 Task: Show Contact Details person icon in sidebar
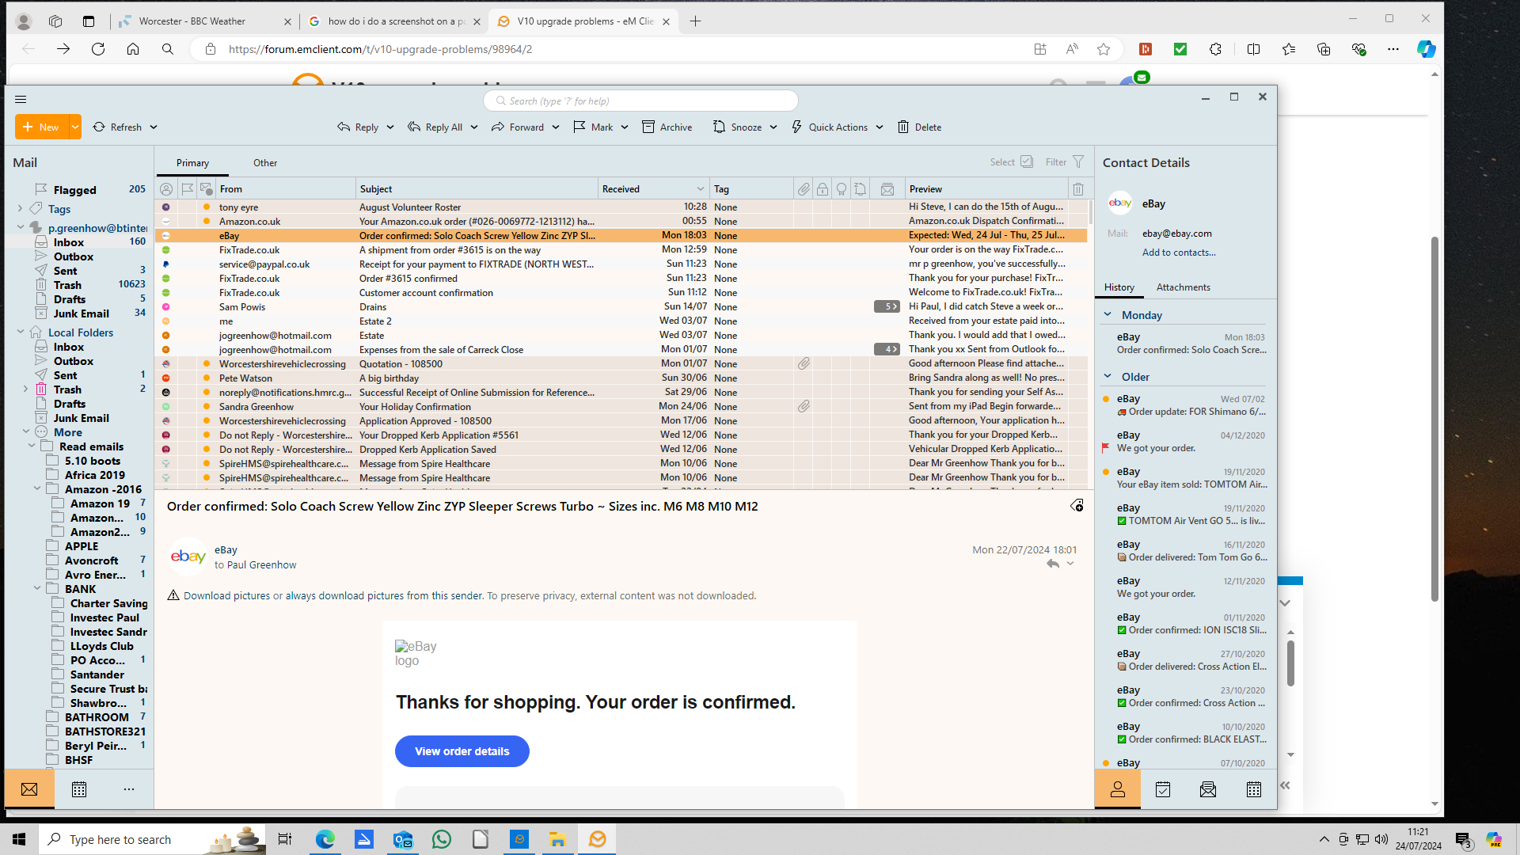pyautogui.click(x=1118, y=789)
